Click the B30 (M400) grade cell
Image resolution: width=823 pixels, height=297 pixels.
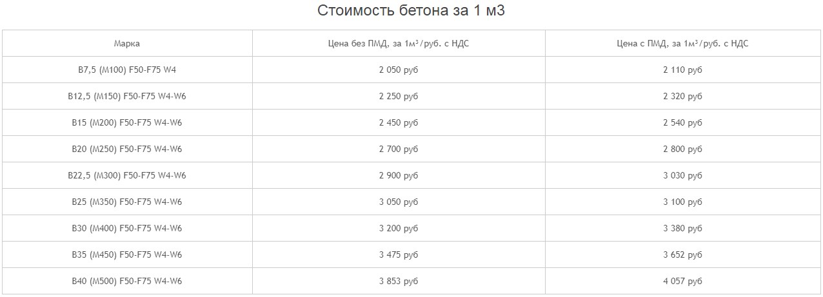[x=127, y=228]
